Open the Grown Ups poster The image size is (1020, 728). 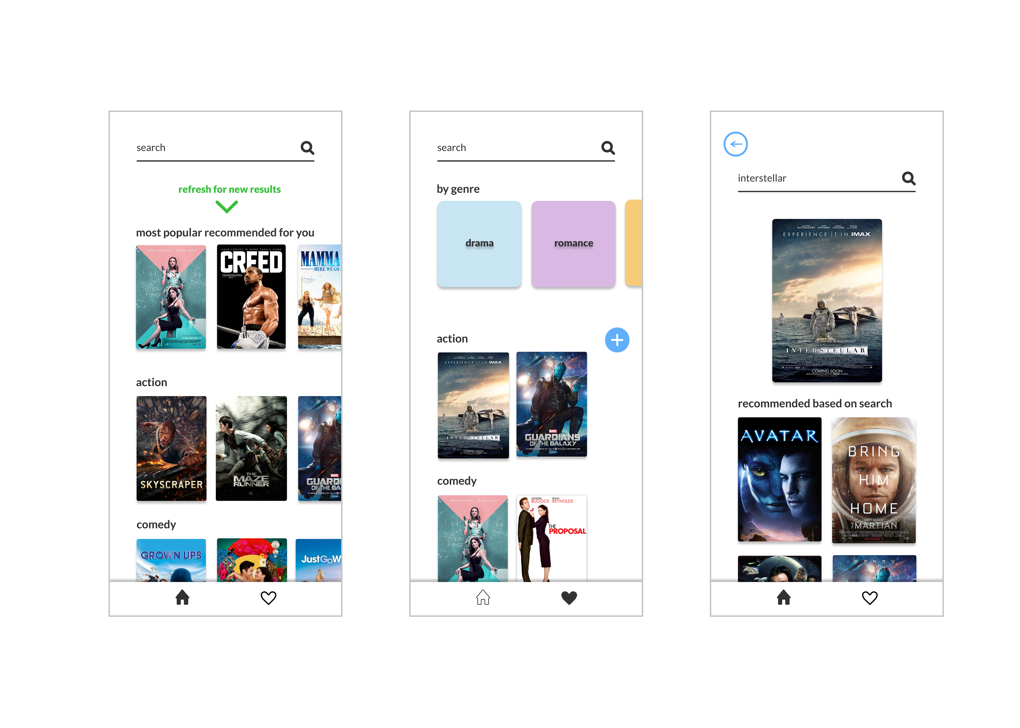tap(171, 560)
